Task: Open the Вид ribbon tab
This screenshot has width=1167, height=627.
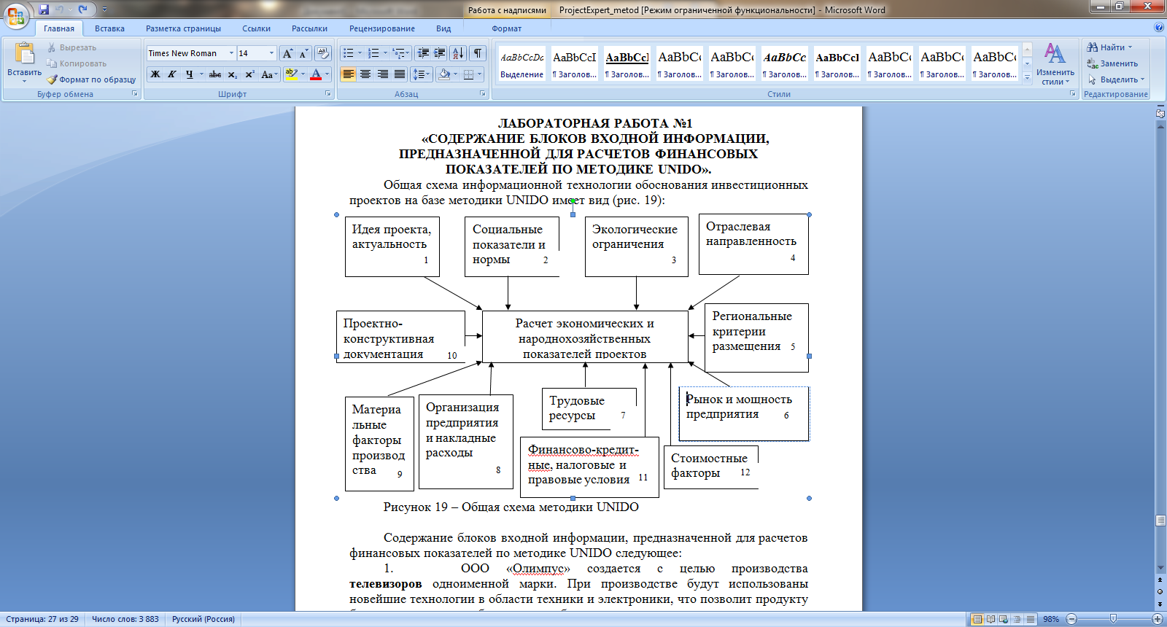Action: click(443, 28)
